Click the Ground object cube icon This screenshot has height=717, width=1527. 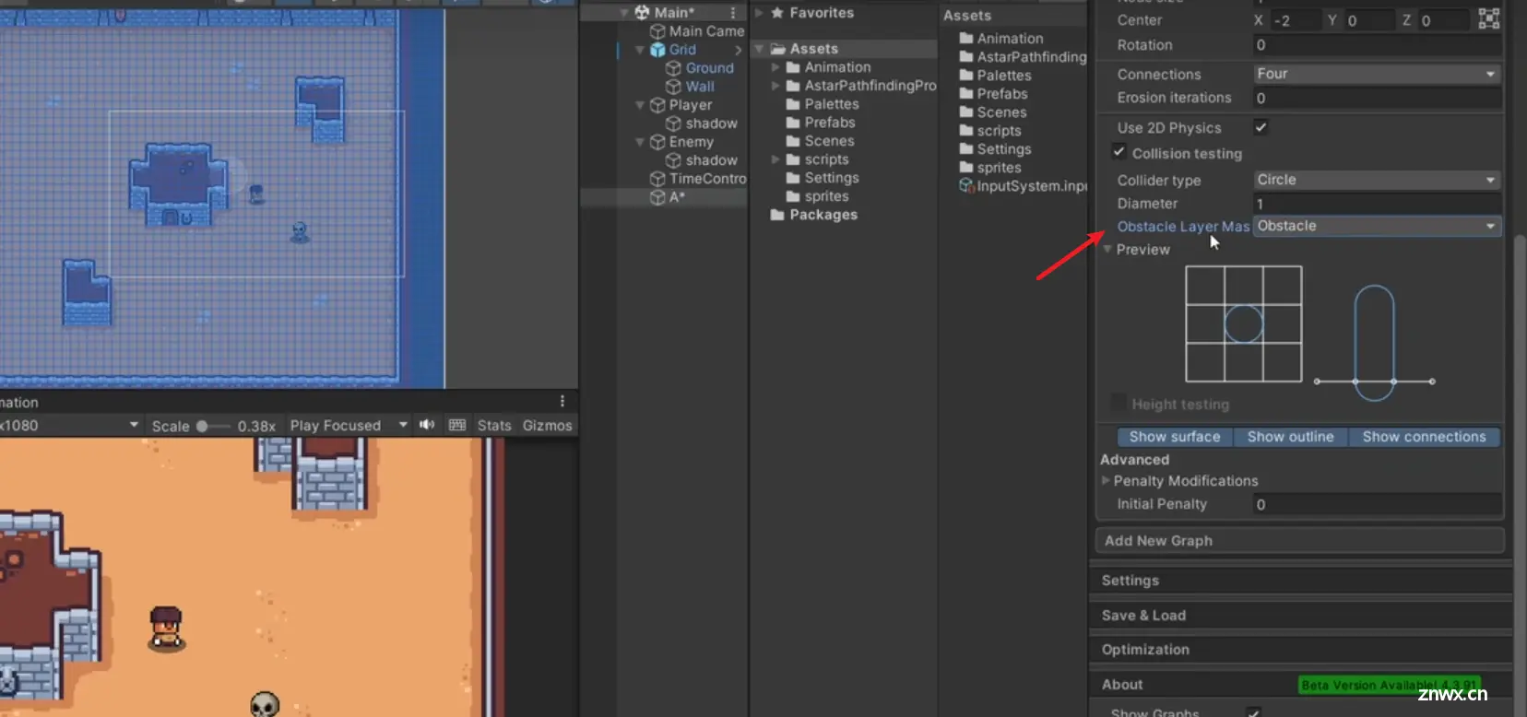coord(673,68)
